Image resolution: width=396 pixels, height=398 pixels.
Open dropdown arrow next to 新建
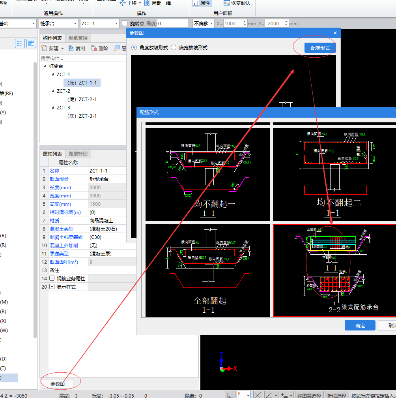(62, 49)
